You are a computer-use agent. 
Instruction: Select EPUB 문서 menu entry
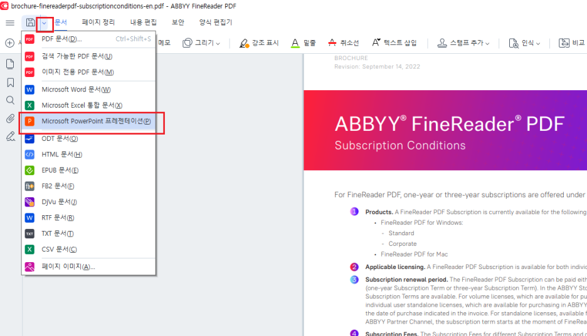tap(88, 170)
